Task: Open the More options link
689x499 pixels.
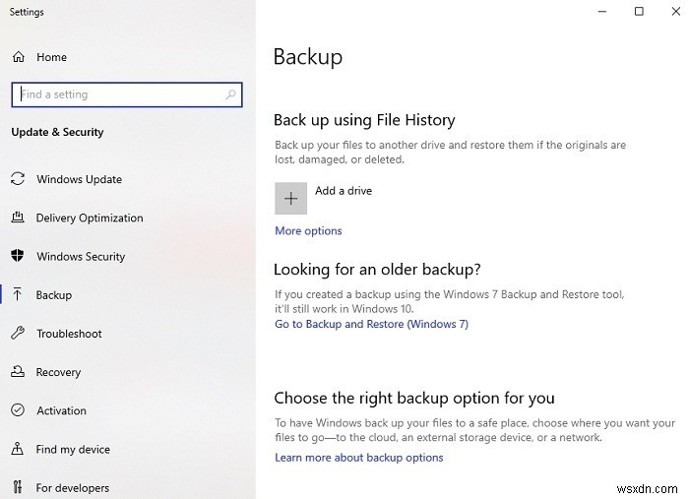Action: (308, 231)
